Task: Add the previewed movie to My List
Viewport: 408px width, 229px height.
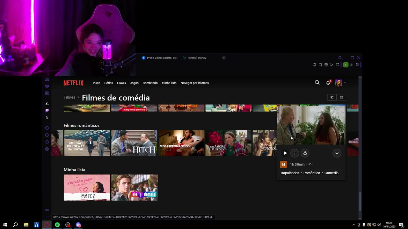Action: pos(295,153)
